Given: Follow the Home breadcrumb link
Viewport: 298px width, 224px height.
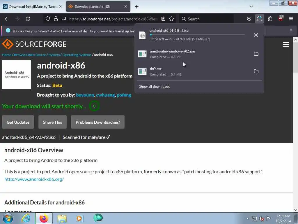Looking at the screenshot, I should pyautogui.click(x=7, y=55).
